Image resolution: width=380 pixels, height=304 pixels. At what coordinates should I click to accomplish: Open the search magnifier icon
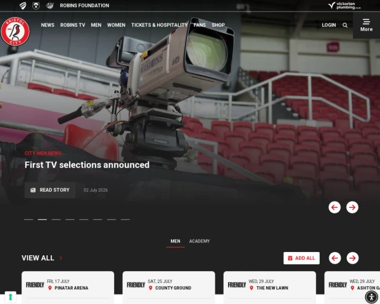tap(345, 25)
